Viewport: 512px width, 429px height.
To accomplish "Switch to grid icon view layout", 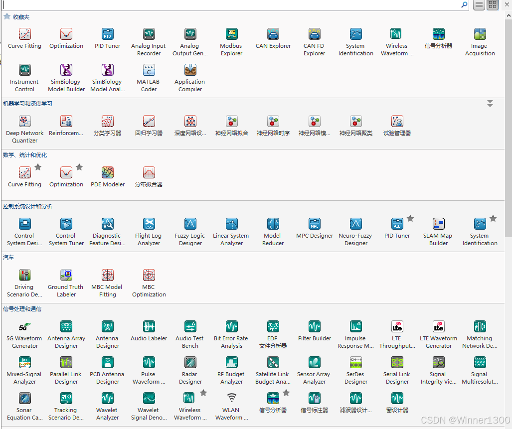I will (493, 5).
